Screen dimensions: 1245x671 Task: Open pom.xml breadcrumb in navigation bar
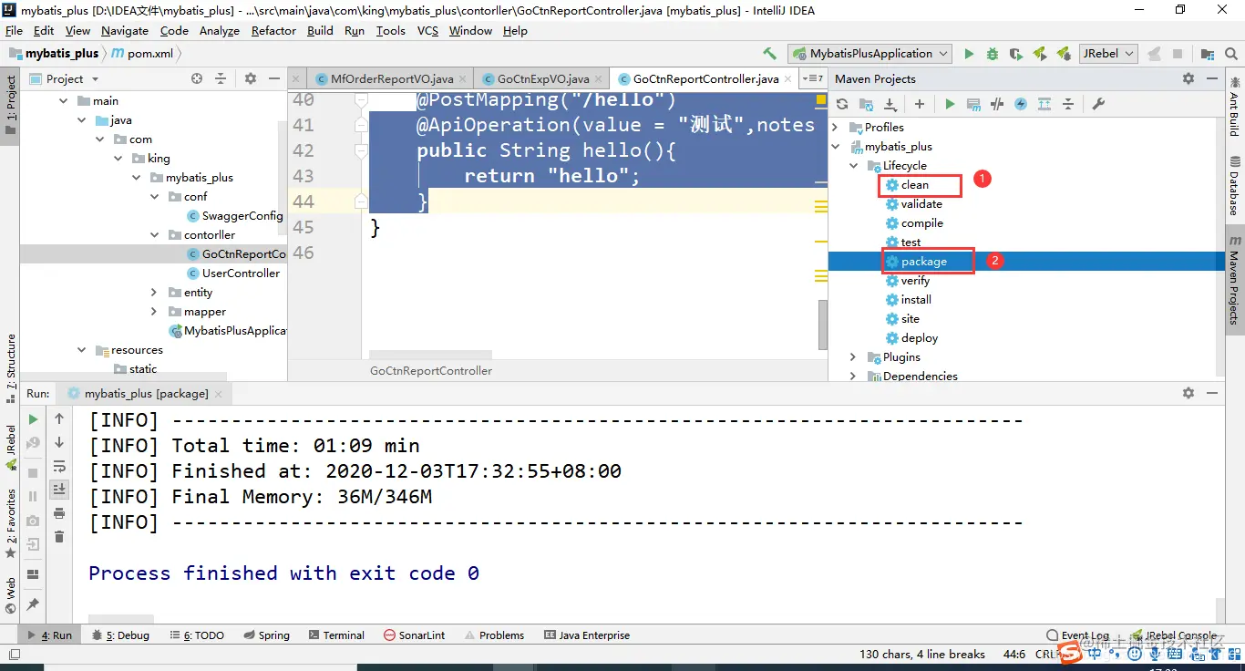pos(142,54)
